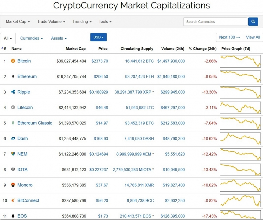
Task: Click the Dash logo icon
Action: pyautogui.click(x=13, y=138)
